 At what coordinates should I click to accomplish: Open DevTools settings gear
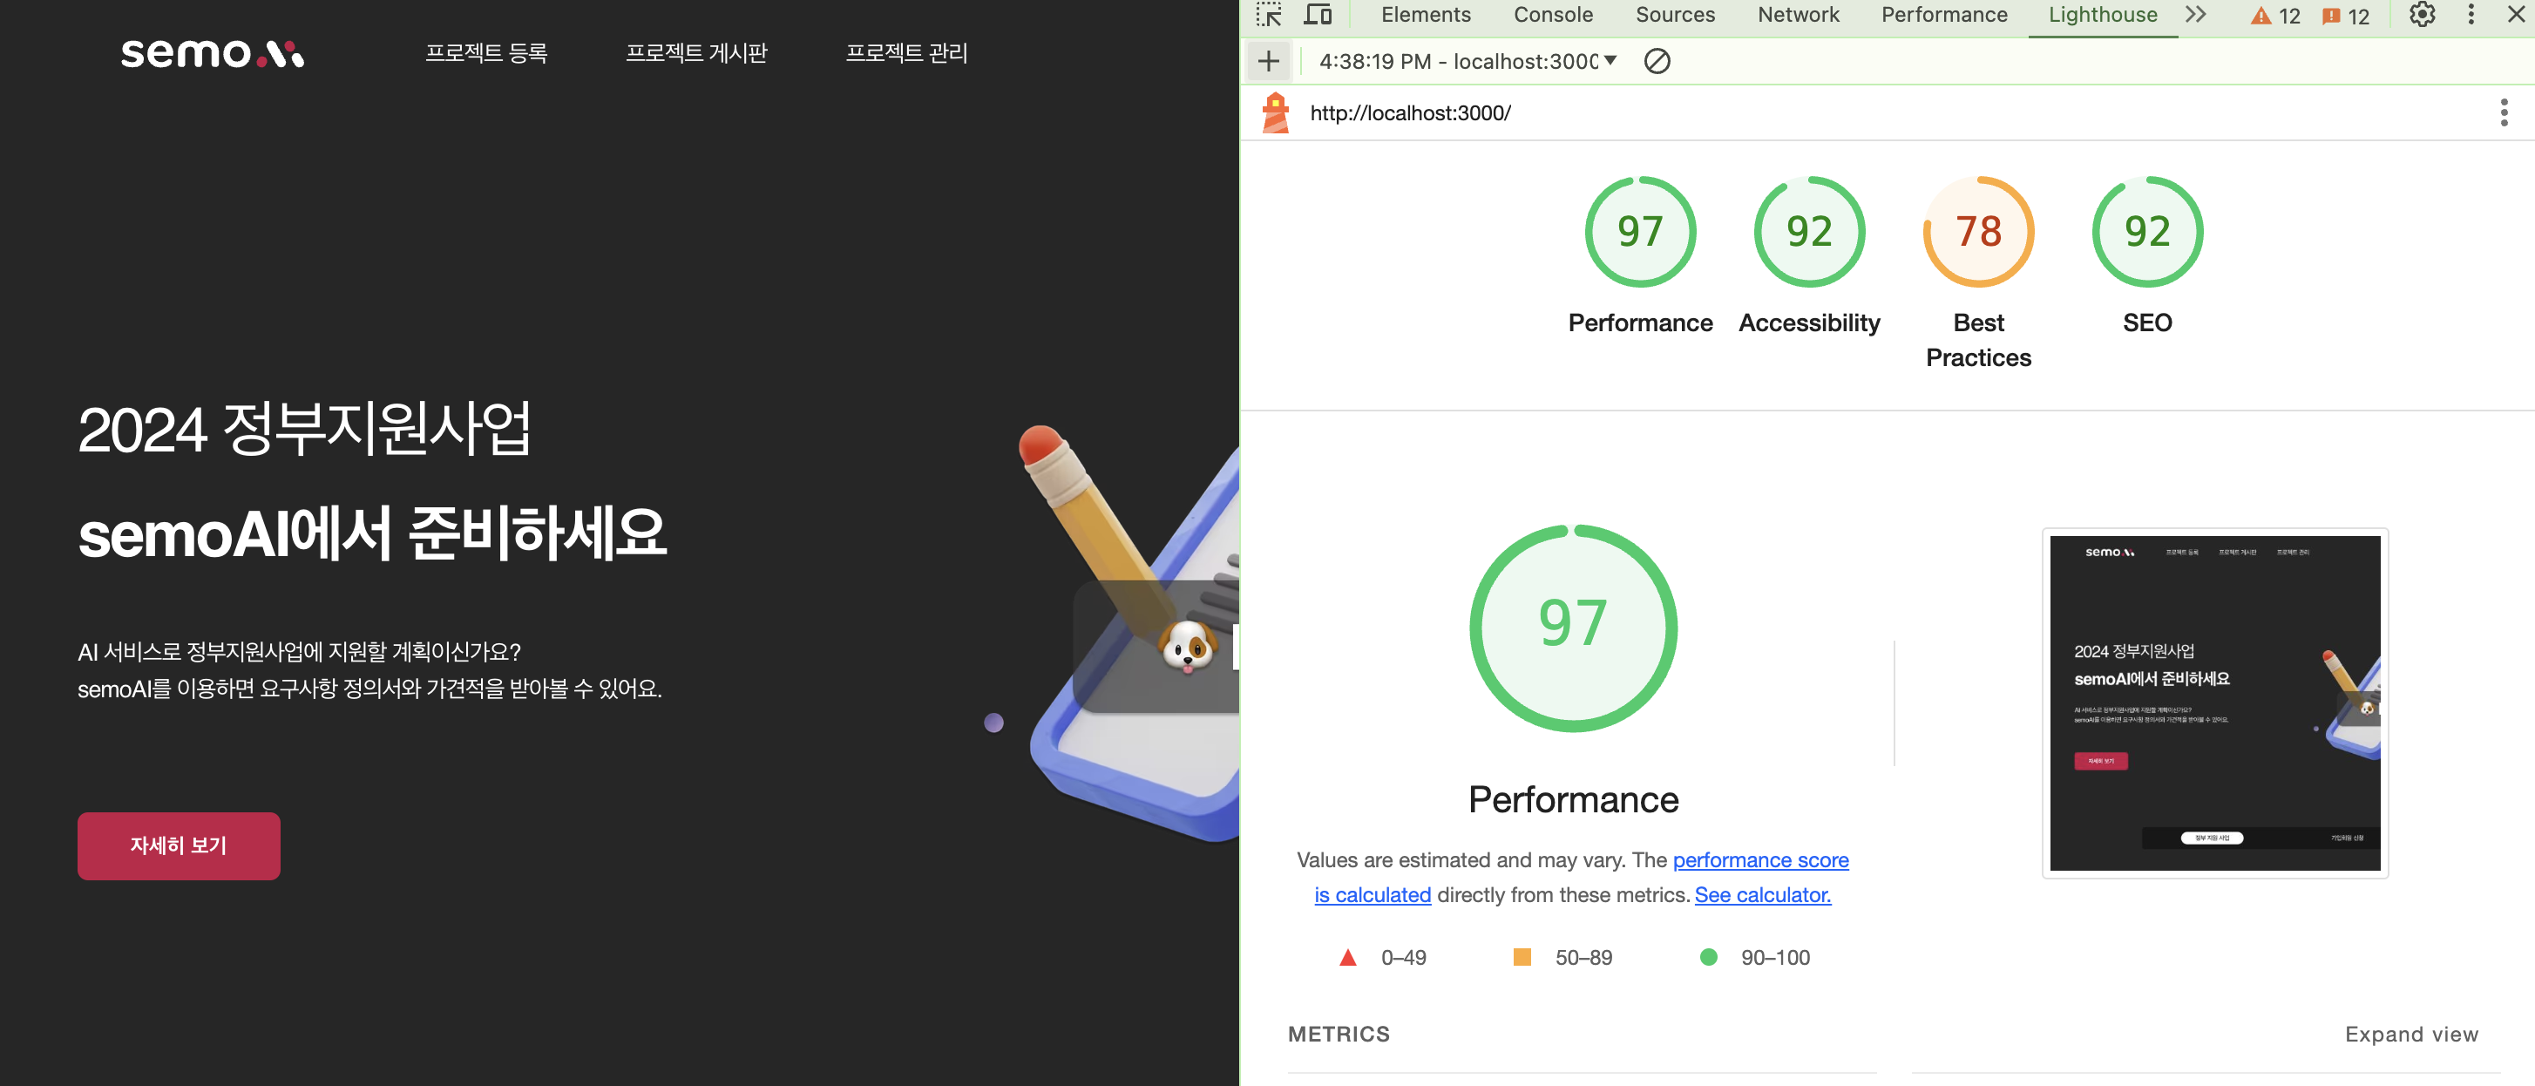point(2422,15)
